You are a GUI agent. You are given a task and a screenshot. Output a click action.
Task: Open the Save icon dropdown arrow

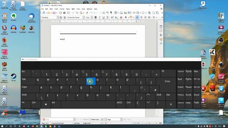pos(57,13)
